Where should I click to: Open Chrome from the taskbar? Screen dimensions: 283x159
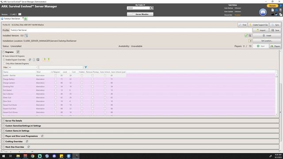pos(32,156)
